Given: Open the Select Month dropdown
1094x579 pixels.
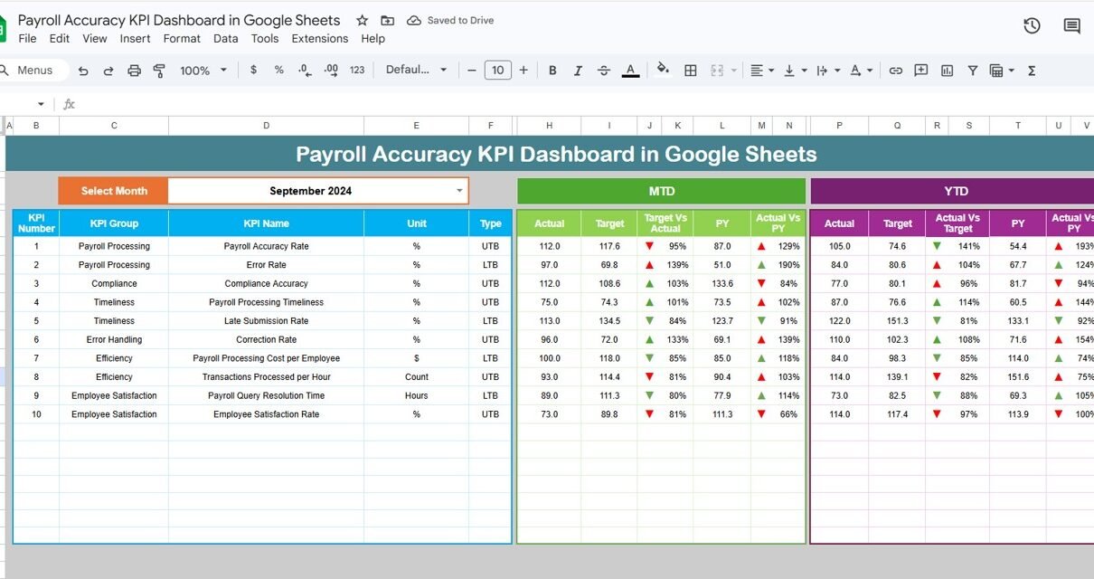Looking at the screenshot, I should pyautogui.click(x=459, y=191).
